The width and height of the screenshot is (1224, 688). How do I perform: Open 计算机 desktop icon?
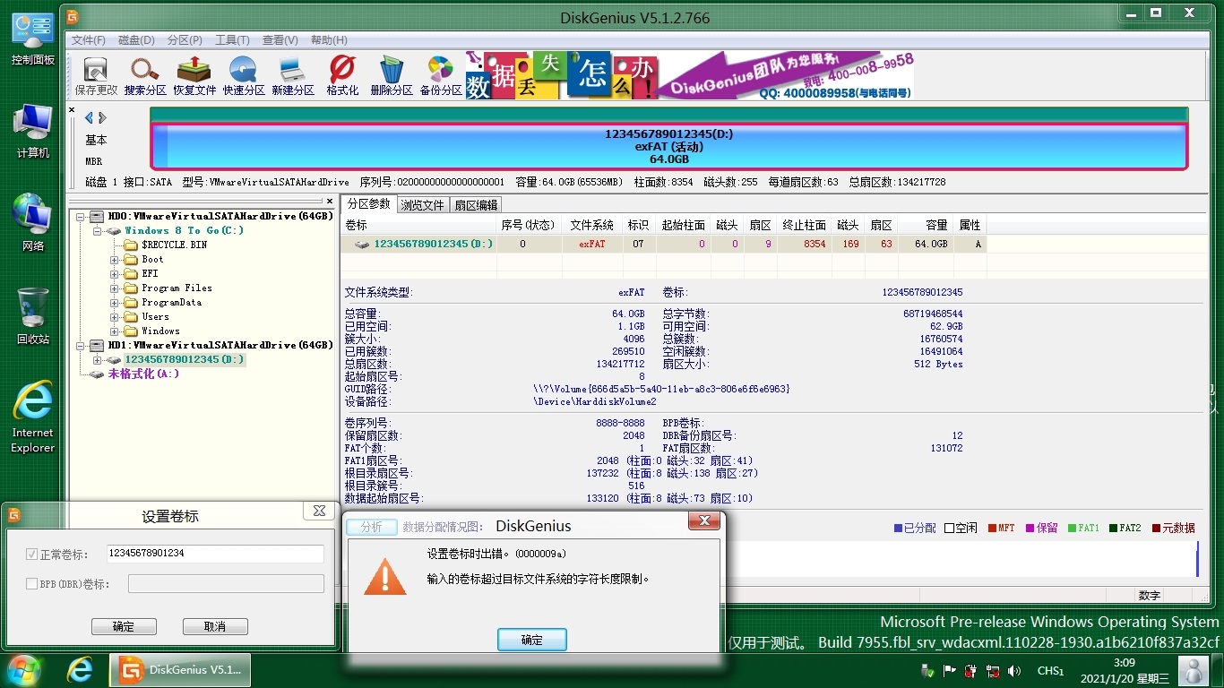(33, 132)
